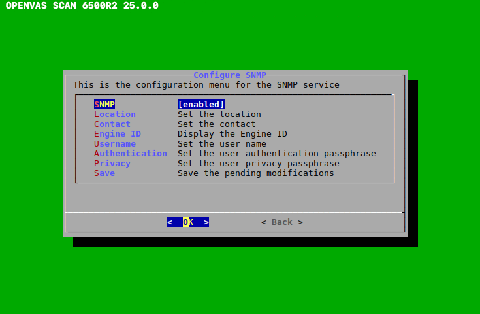Screen dimensions: 480x314
Task: Choose the Engine ID entry
Action: (118, 134)
